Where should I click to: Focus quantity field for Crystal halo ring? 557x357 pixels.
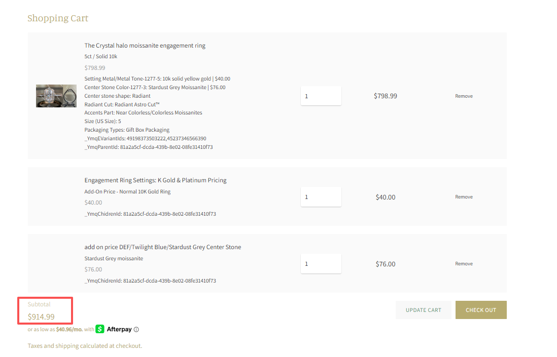pos(321,96)
